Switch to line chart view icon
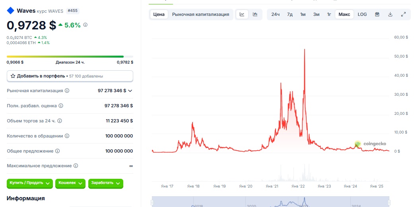Viewport: 418px width, 207px height. 242,14
